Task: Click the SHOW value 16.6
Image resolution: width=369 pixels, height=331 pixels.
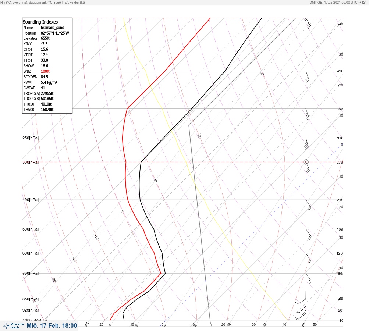Action: 45,66
